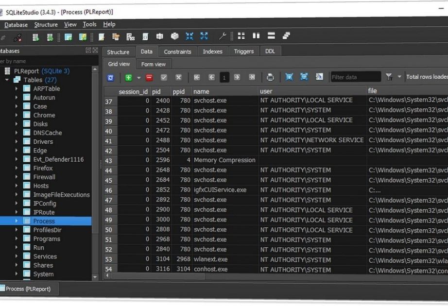Click the function editor icon

(131, 36)
